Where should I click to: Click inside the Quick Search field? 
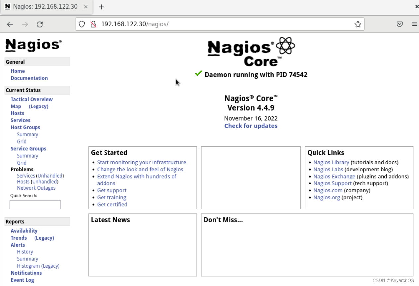(x=35, y=204)
